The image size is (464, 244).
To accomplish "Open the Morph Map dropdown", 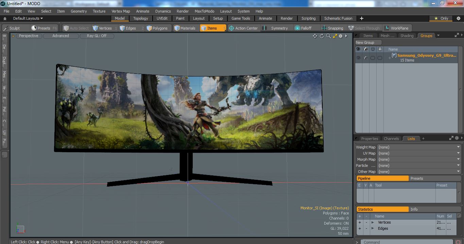I will point(419,159).
